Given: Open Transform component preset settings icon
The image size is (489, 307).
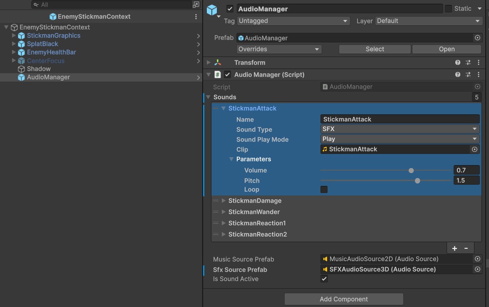Looking at the screenshot, I should coord(468,63).
